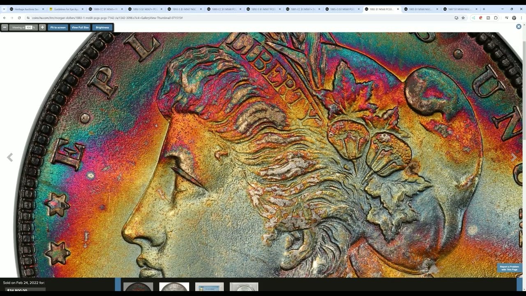
Task: Go to the next gallery image
Action: [x=514, y=157]
